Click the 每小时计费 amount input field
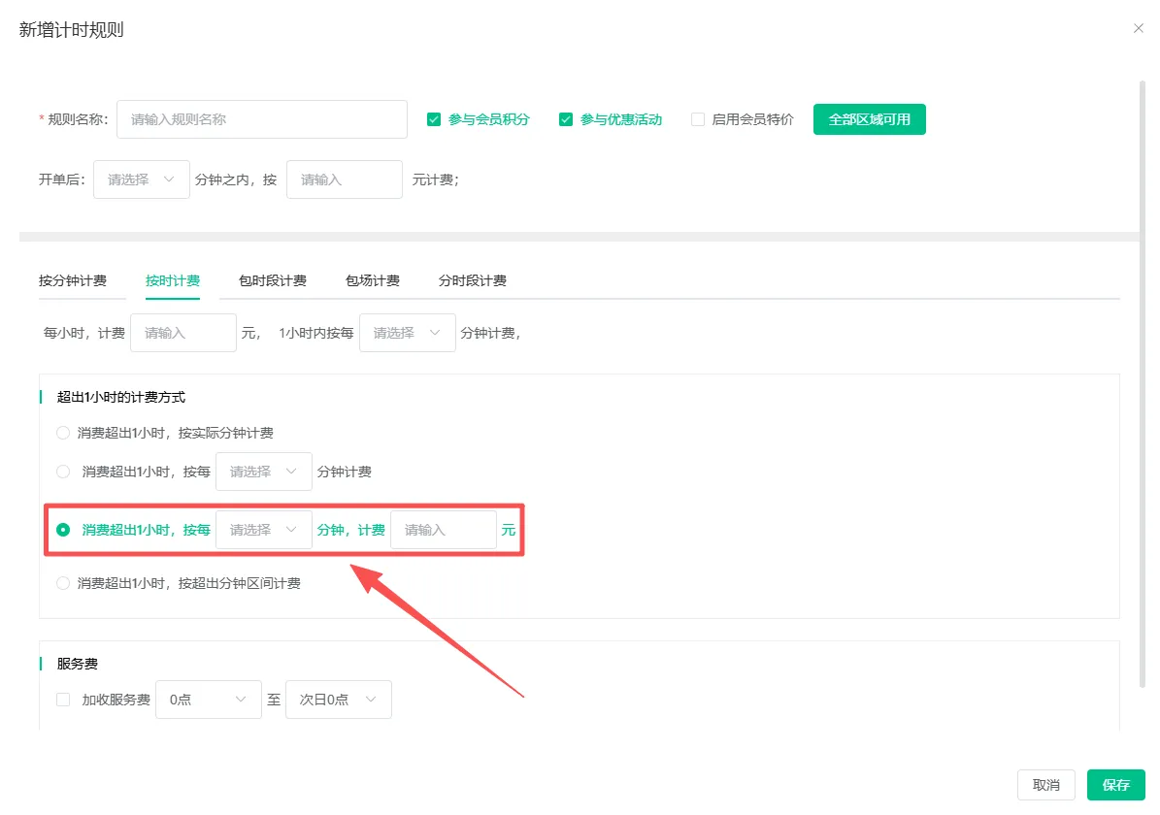This screenshot has width=1160, height=815. (x=183, y=333)
